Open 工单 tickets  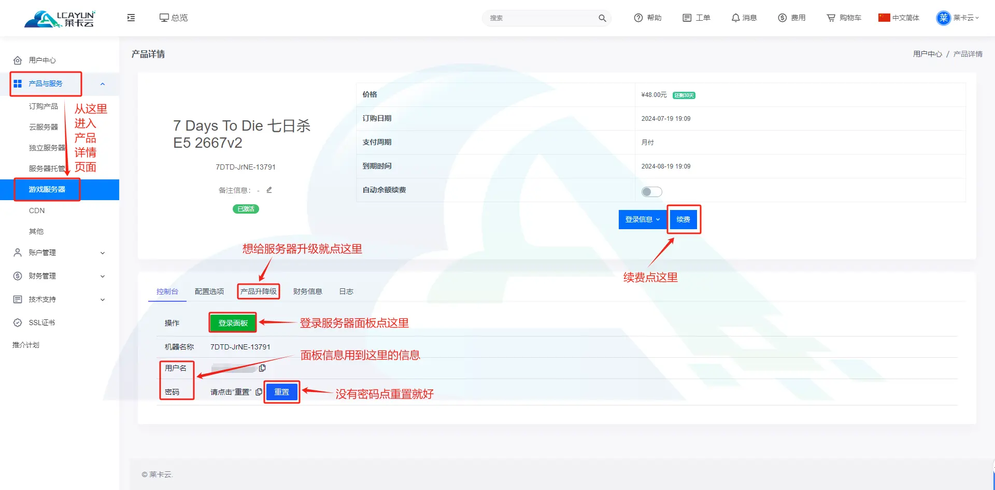tap(696, 18)
